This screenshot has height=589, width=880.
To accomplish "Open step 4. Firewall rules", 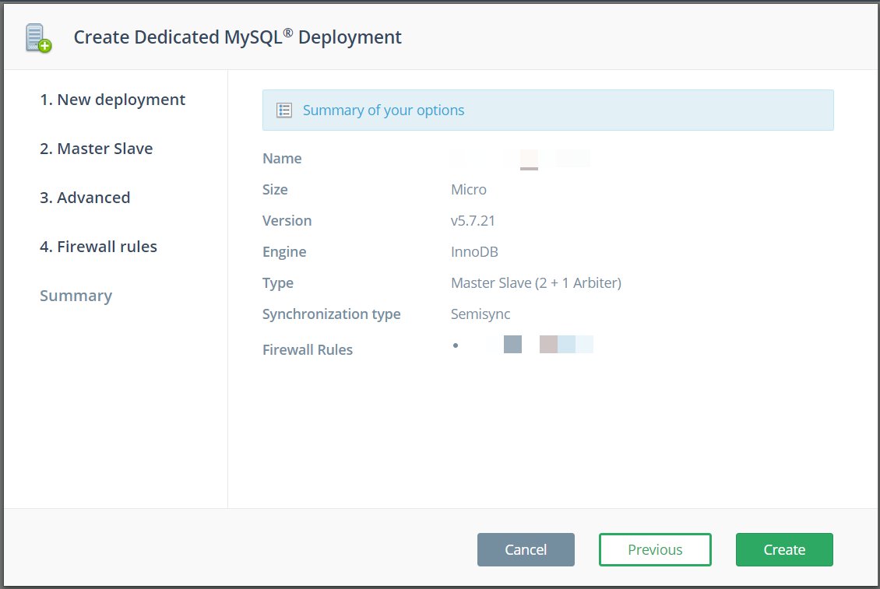I will (x=98, y=247).
